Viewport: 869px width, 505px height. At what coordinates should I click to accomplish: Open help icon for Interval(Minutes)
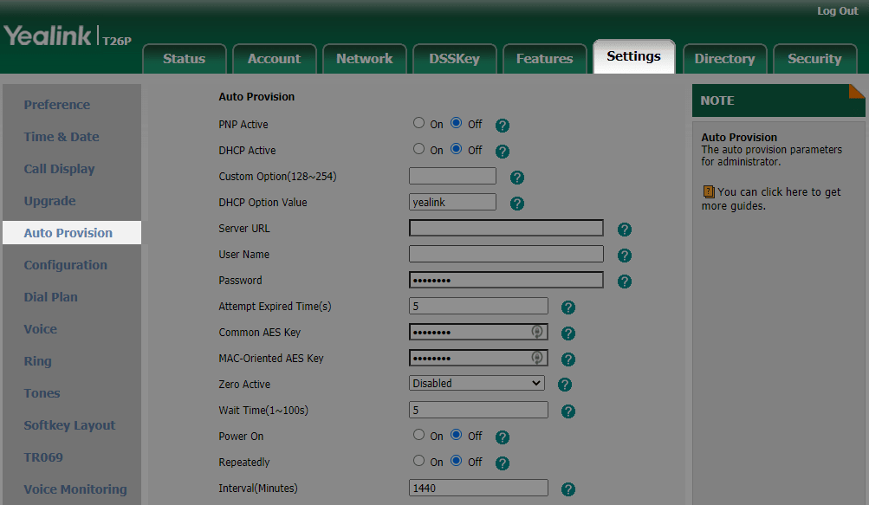(568, 489)
